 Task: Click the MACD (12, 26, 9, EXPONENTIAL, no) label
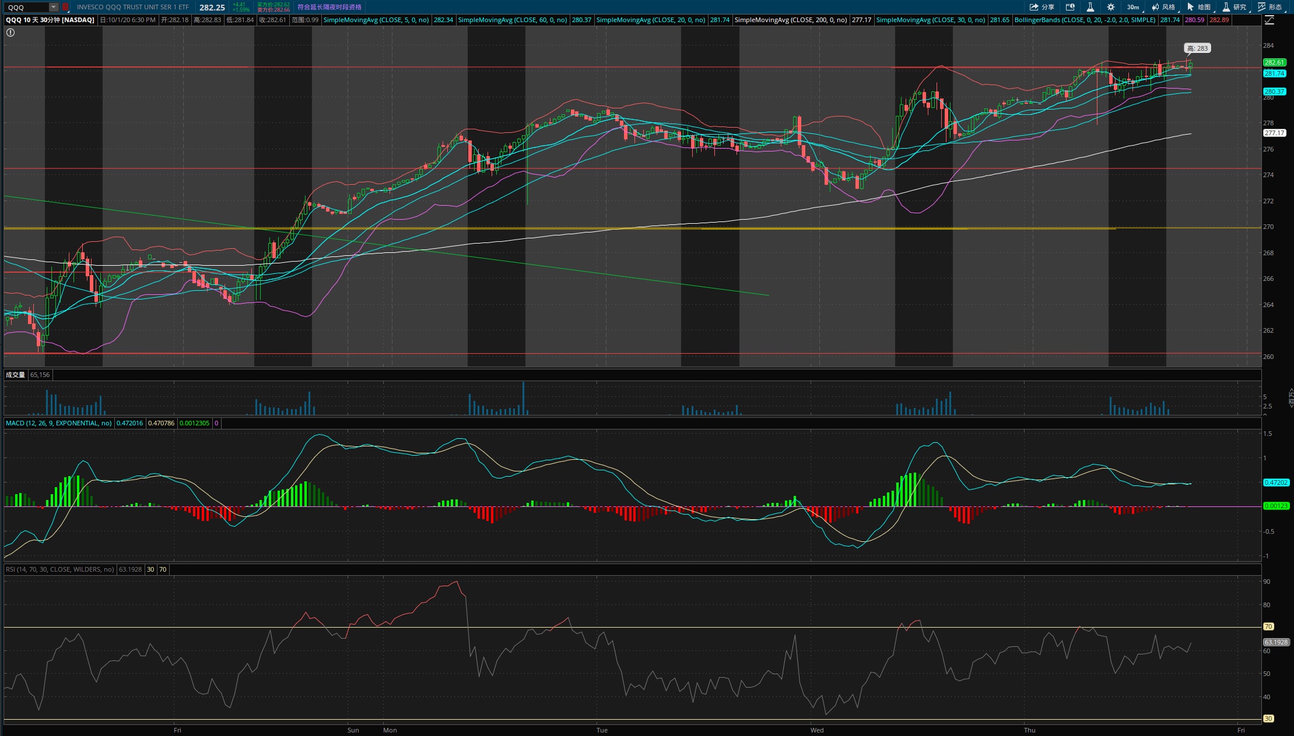click(58, 423)
